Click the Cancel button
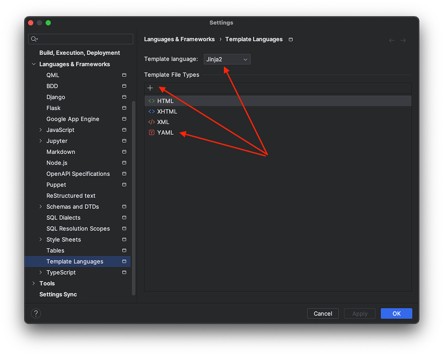 323,313
